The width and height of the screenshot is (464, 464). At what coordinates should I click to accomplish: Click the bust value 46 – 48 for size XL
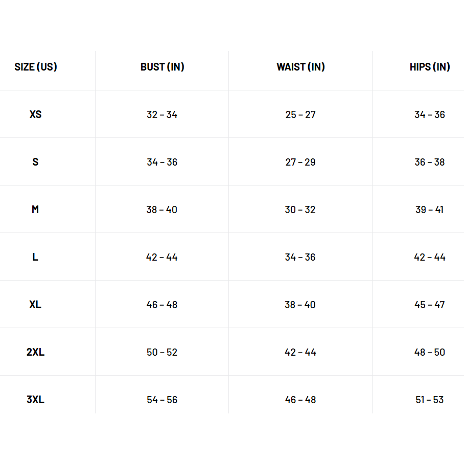coord(162,305)
